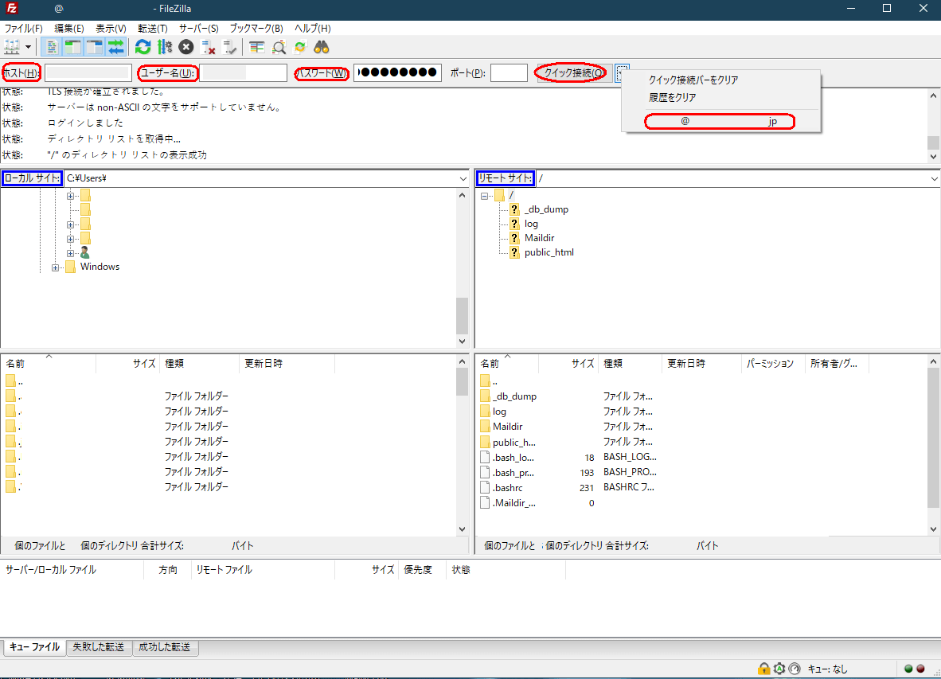Screen dimensions: 941x679
Task: Select public_html in the remote directory tree
Action: coord(549,252)
